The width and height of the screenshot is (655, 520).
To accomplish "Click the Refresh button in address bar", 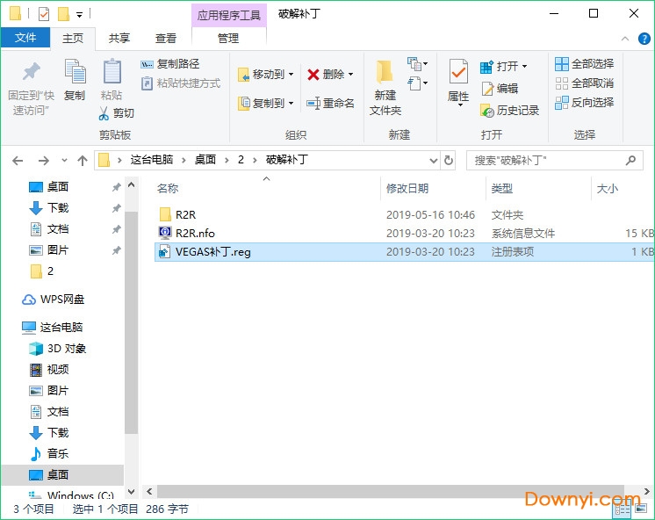I will (x=448, y=160).
